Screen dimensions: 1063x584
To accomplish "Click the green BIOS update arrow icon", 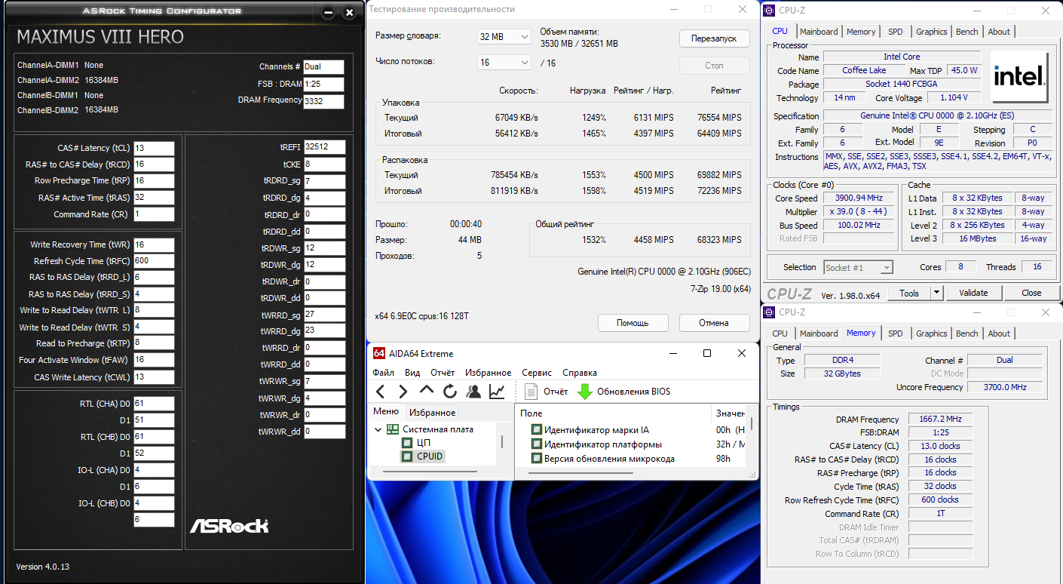I will tap(585, 392).
